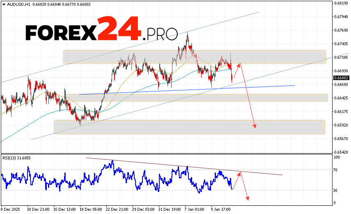Click the red downward arrow tip in RSI panel
Viewport: 351px width, 214px height.
pyautogui.click(x=248, y=200)
